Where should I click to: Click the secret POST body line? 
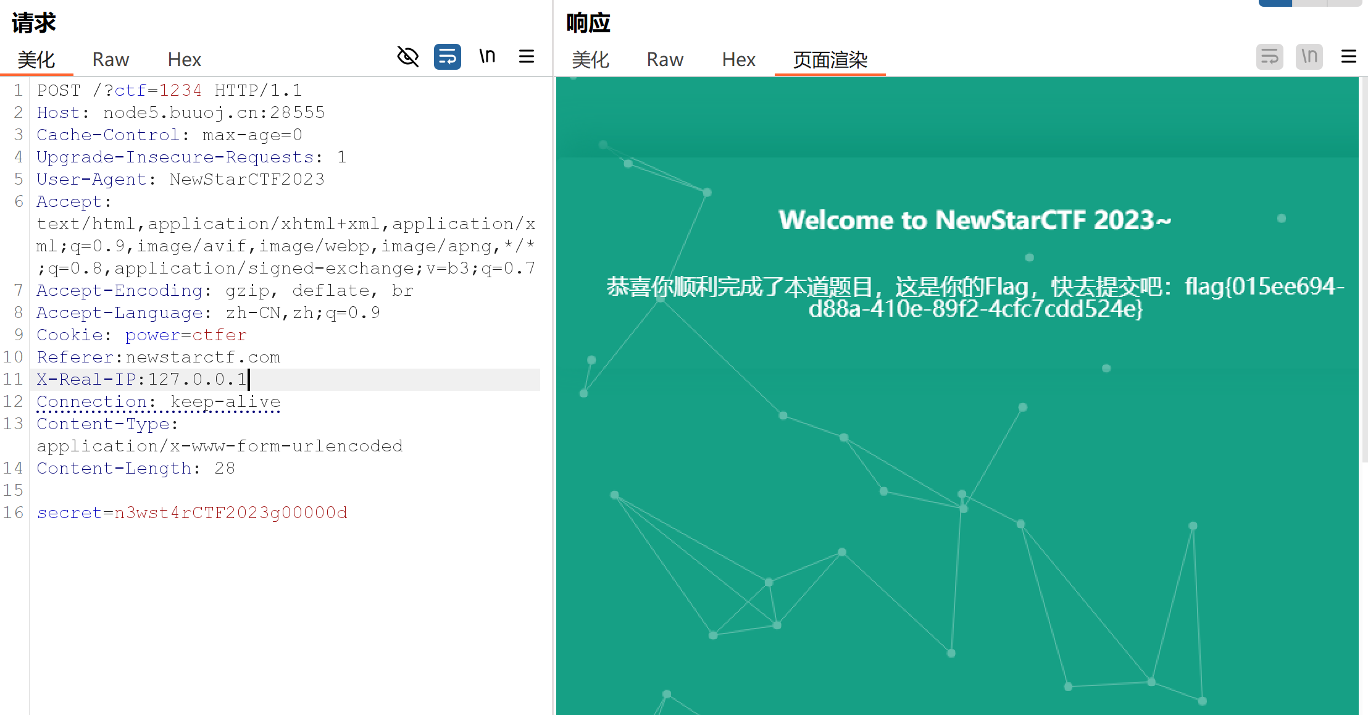(191, 512)
